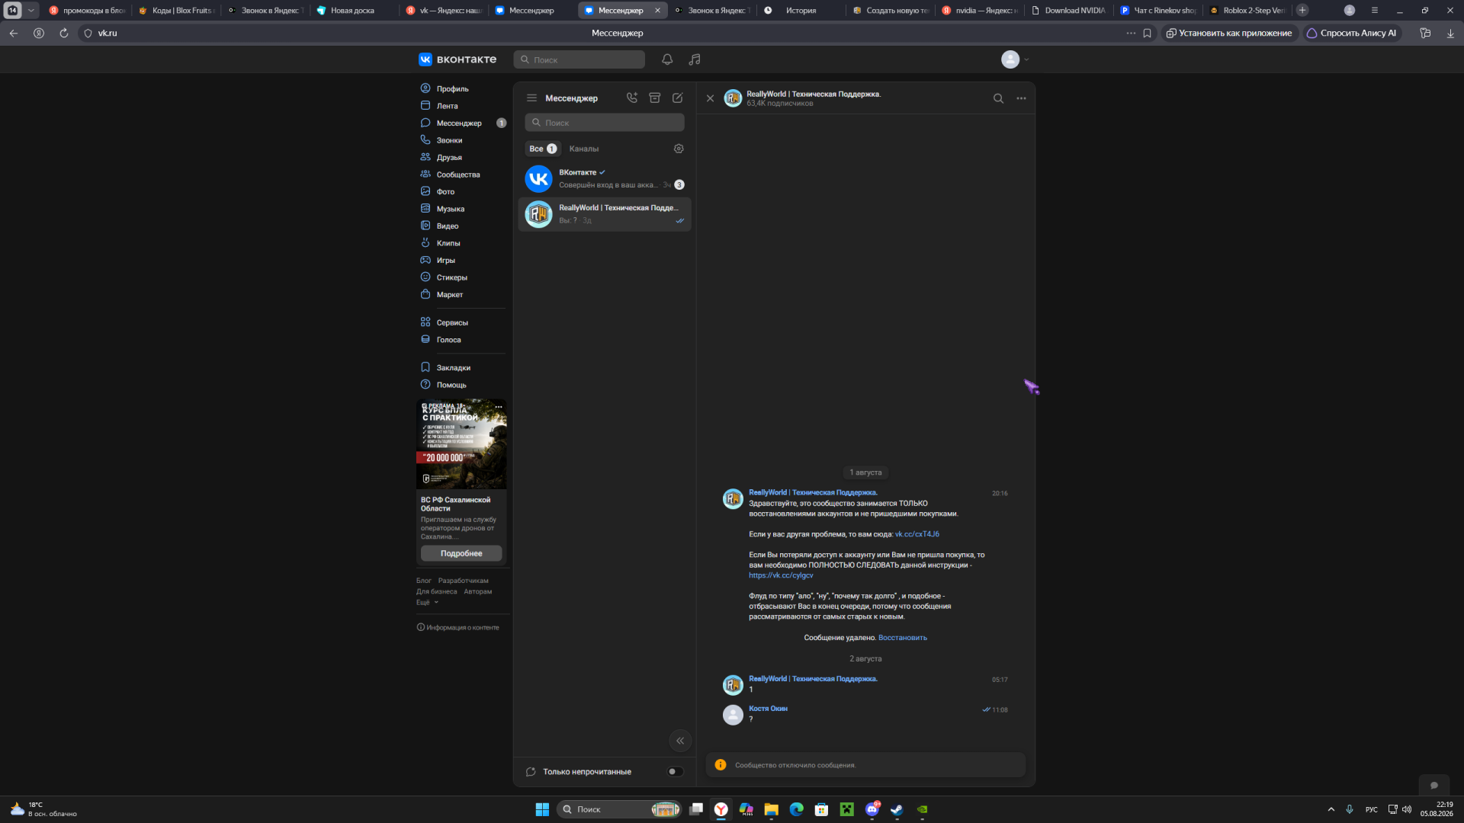The height and width of the screenshot is (823, 1464).
Task: Open the Messenger archive icon
Action: click(654, 98)
